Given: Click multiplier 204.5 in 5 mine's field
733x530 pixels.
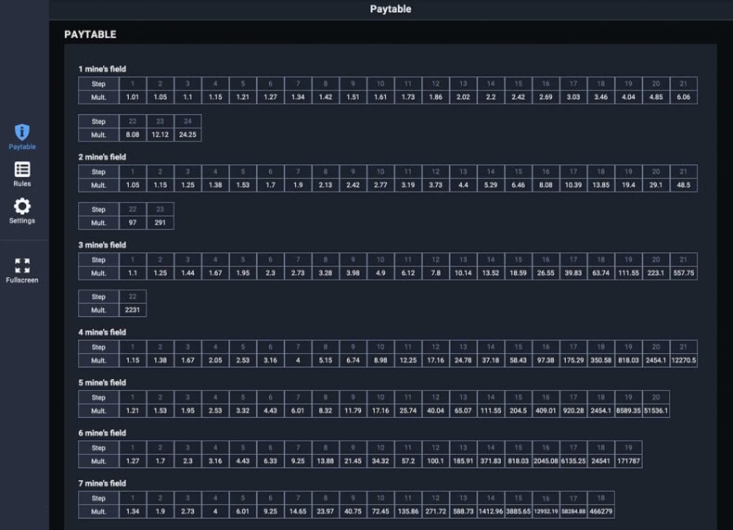Looking at the screenshot, I should click(518, 410).
